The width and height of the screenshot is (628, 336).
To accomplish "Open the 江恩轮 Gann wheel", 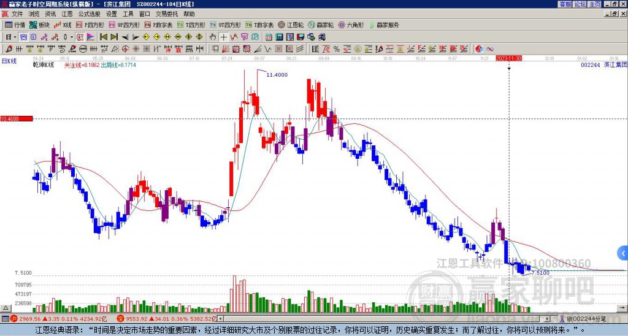I will tap(291, 25).
